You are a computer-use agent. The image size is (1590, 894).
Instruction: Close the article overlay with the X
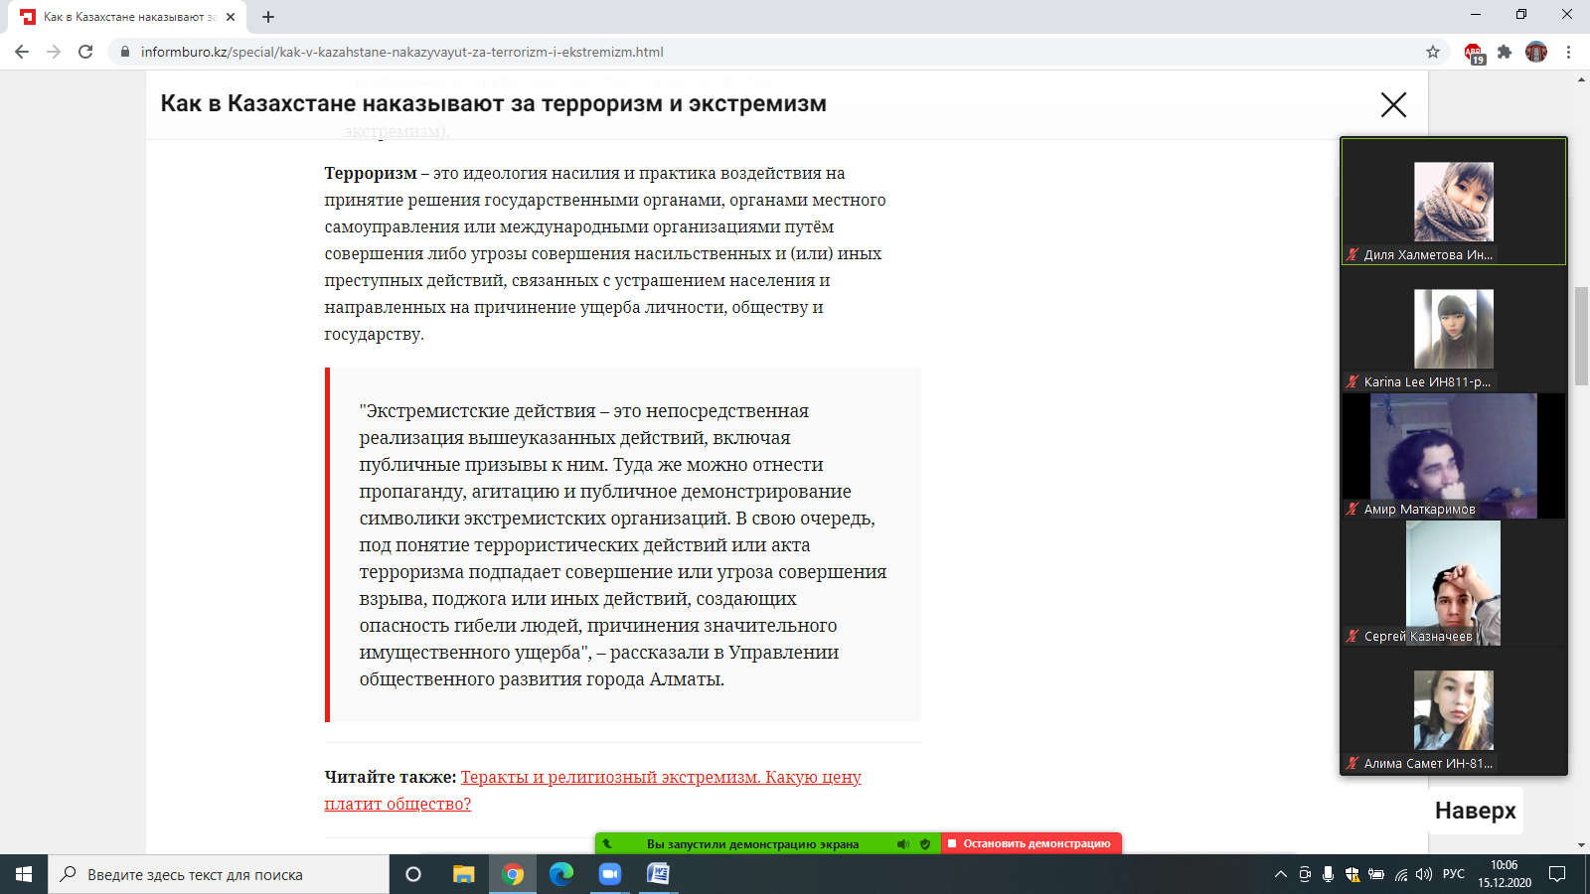tap(1393, 104)
